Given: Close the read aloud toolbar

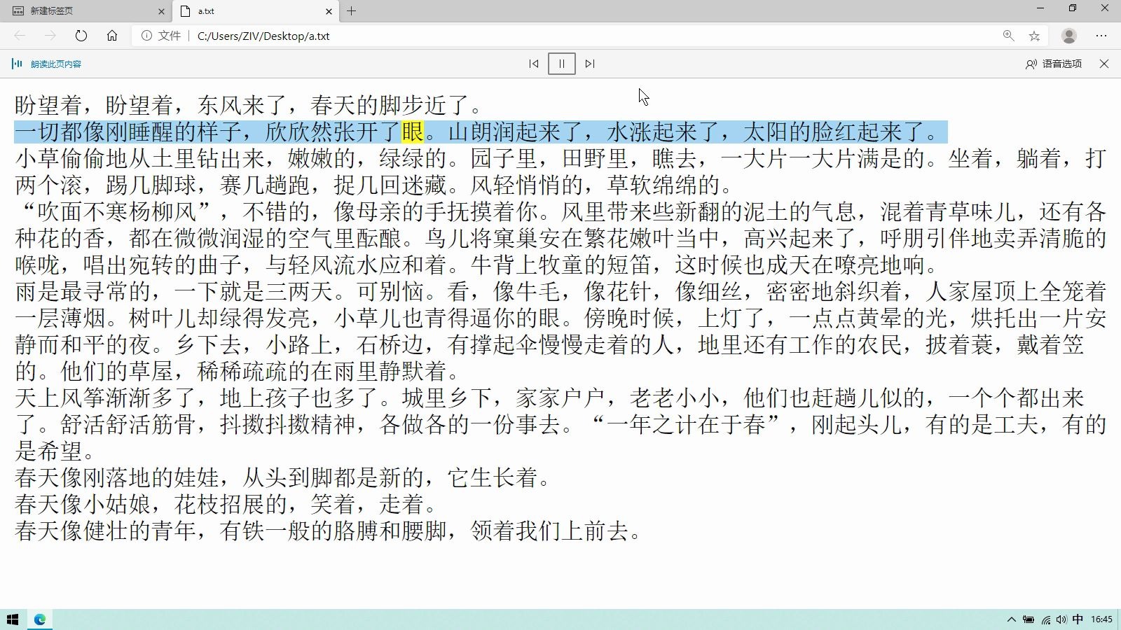Looking at the screenshot, I should (x=1104, y=64).
